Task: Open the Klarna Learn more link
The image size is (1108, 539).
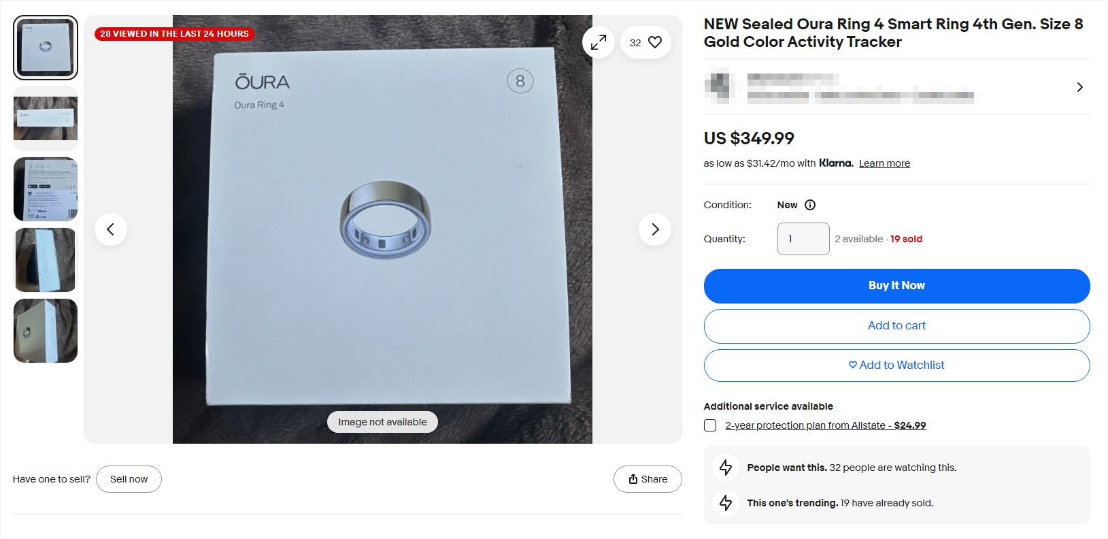Action: tap(884, 163)
